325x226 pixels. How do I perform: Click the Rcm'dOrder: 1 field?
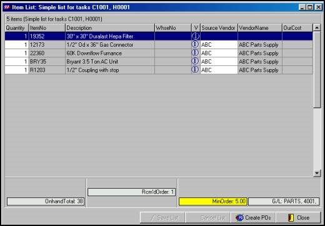pos(132,192)
